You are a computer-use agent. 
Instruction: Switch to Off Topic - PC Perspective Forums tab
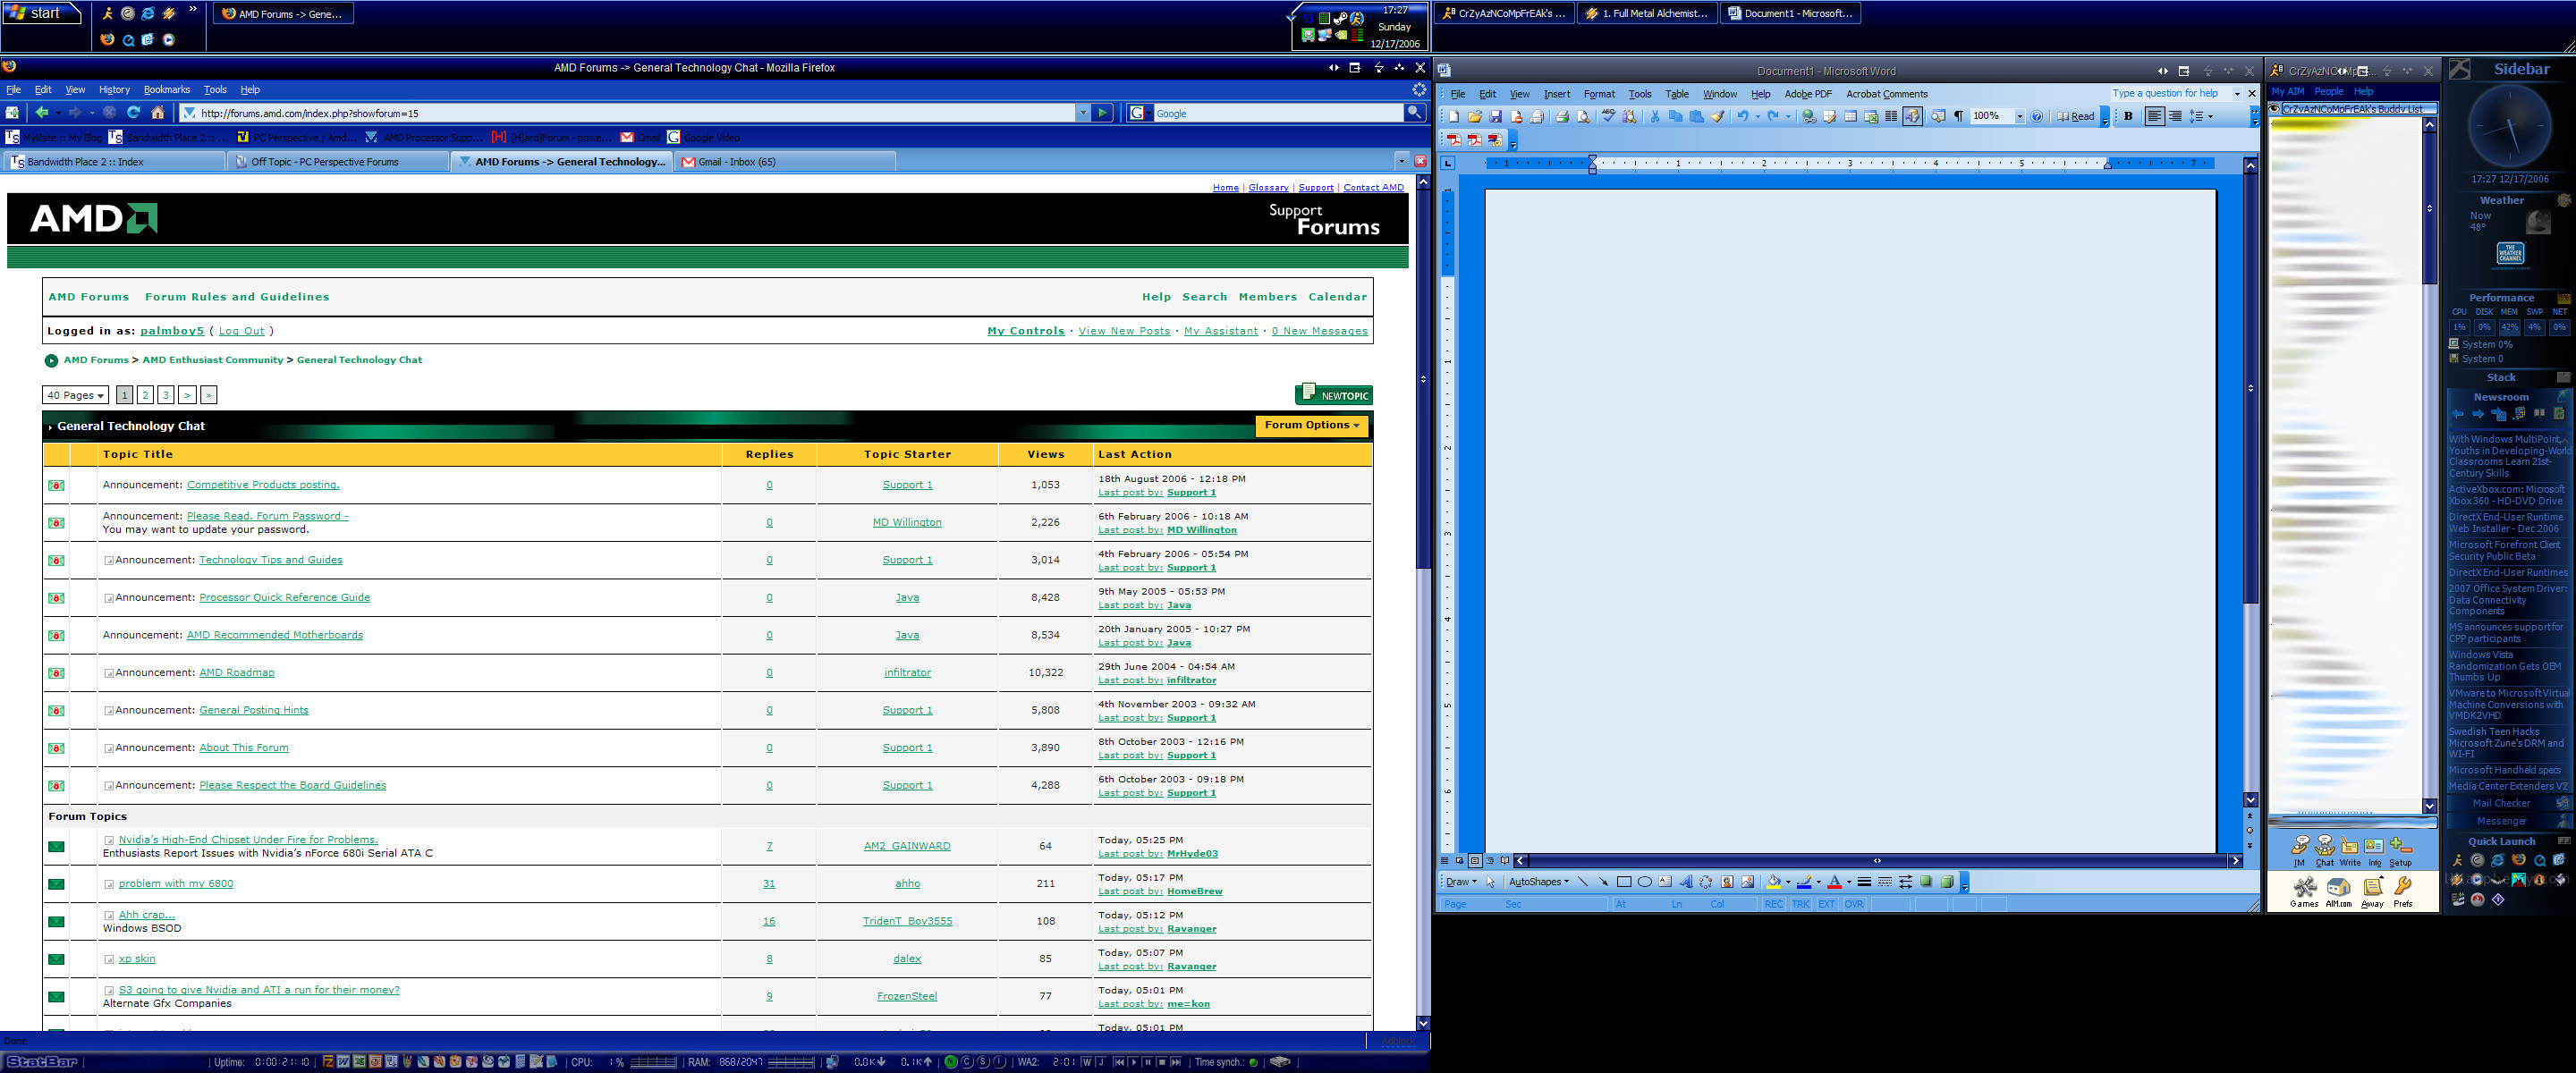click(x=337, y=161)
